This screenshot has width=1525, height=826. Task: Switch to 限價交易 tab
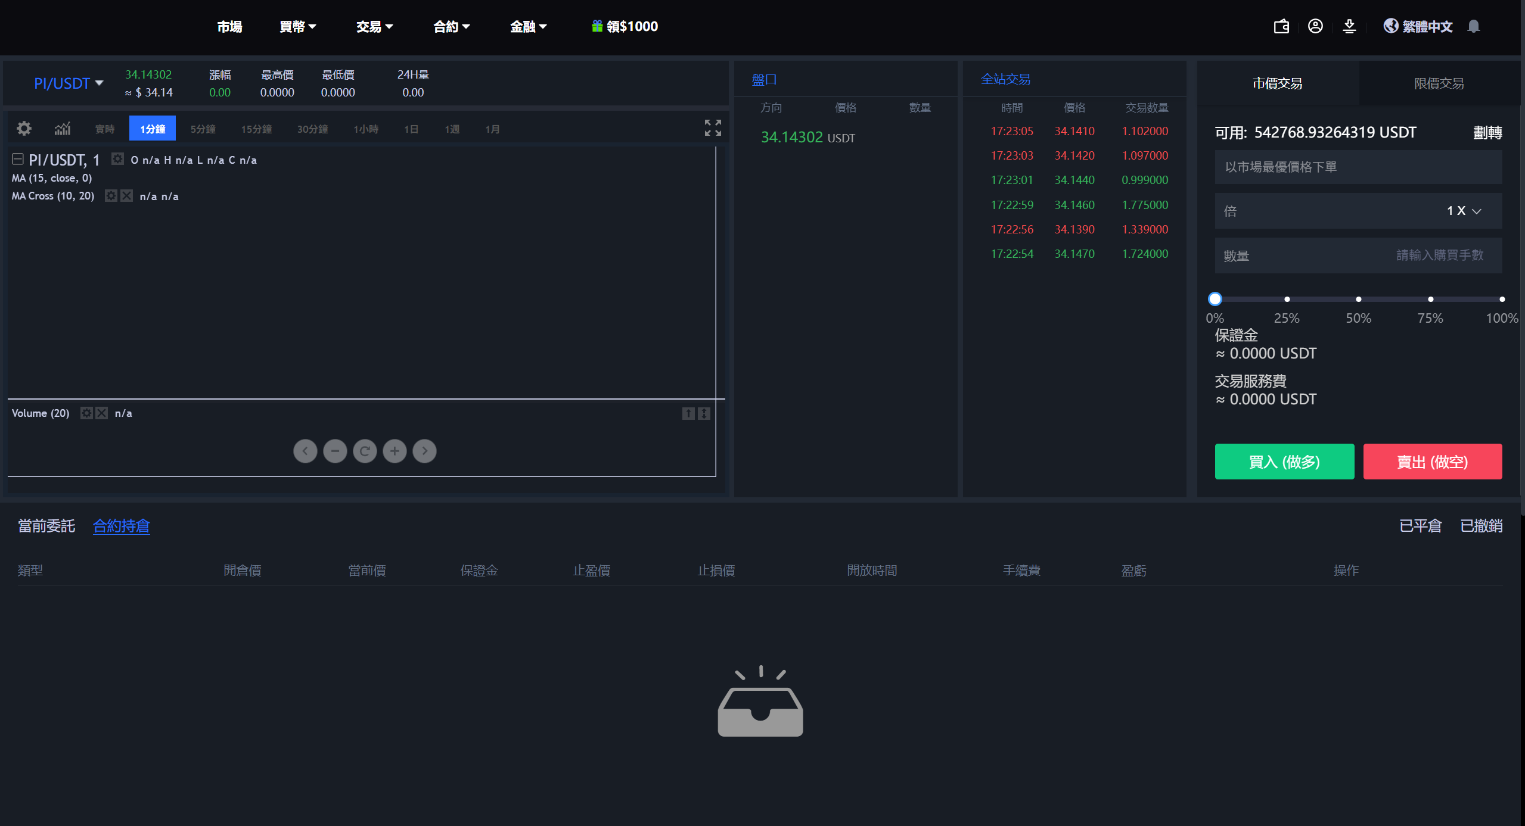pyautogui.click(x=1439, y=83)
